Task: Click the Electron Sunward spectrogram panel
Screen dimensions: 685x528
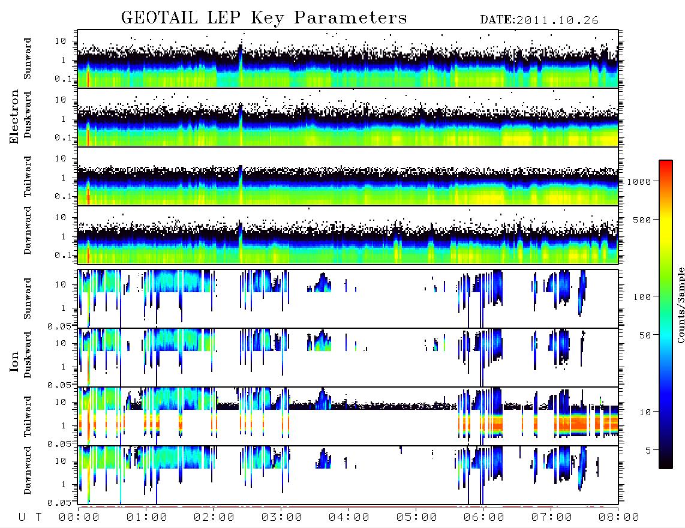Action: pos(348,59)
